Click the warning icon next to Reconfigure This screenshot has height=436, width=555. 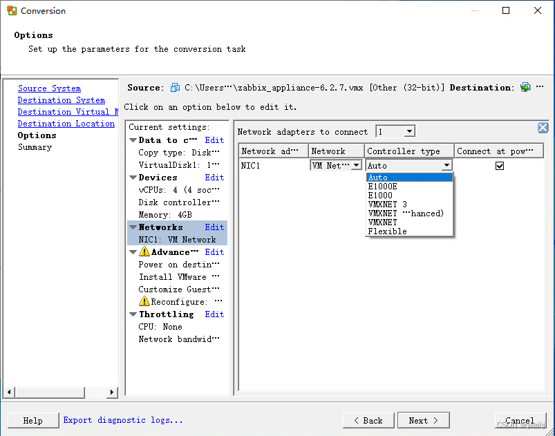(x=144, y=301)
